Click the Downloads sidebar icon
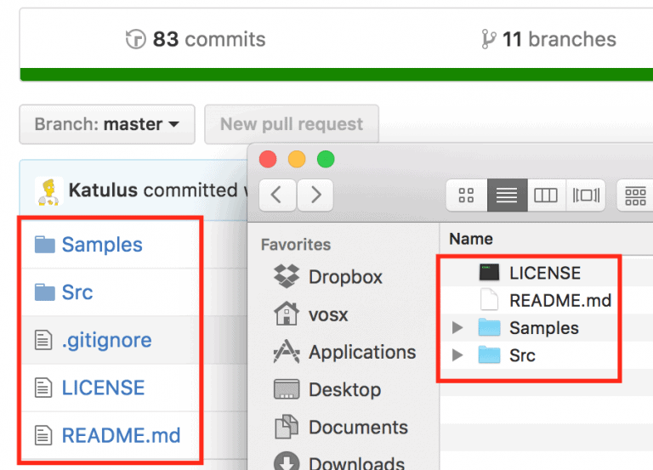 287,462
